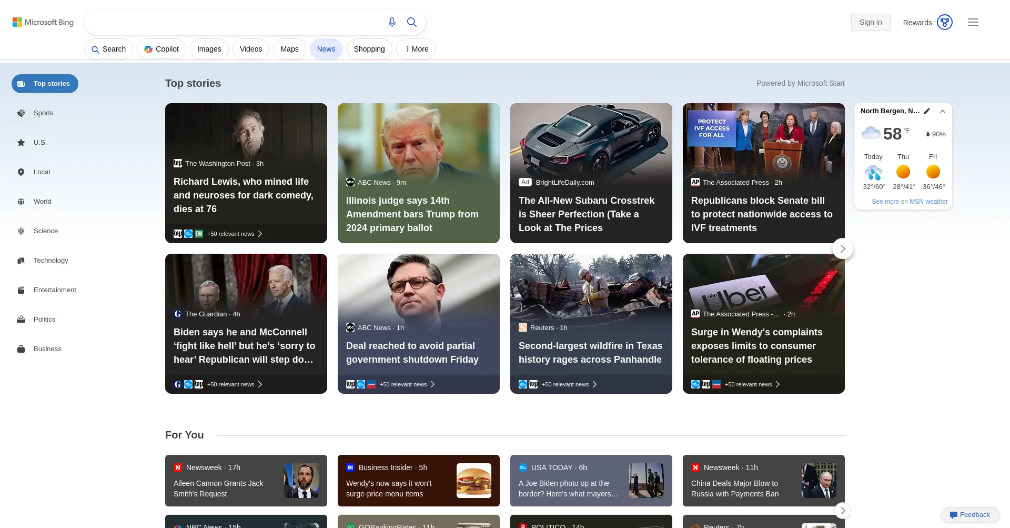The image size is (1010, 528).
Task: Open the More menu
Action: (x=416, y=49)
